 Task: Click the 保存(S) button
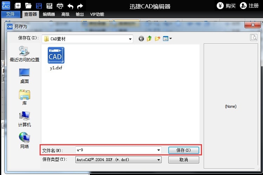[184, 150]
